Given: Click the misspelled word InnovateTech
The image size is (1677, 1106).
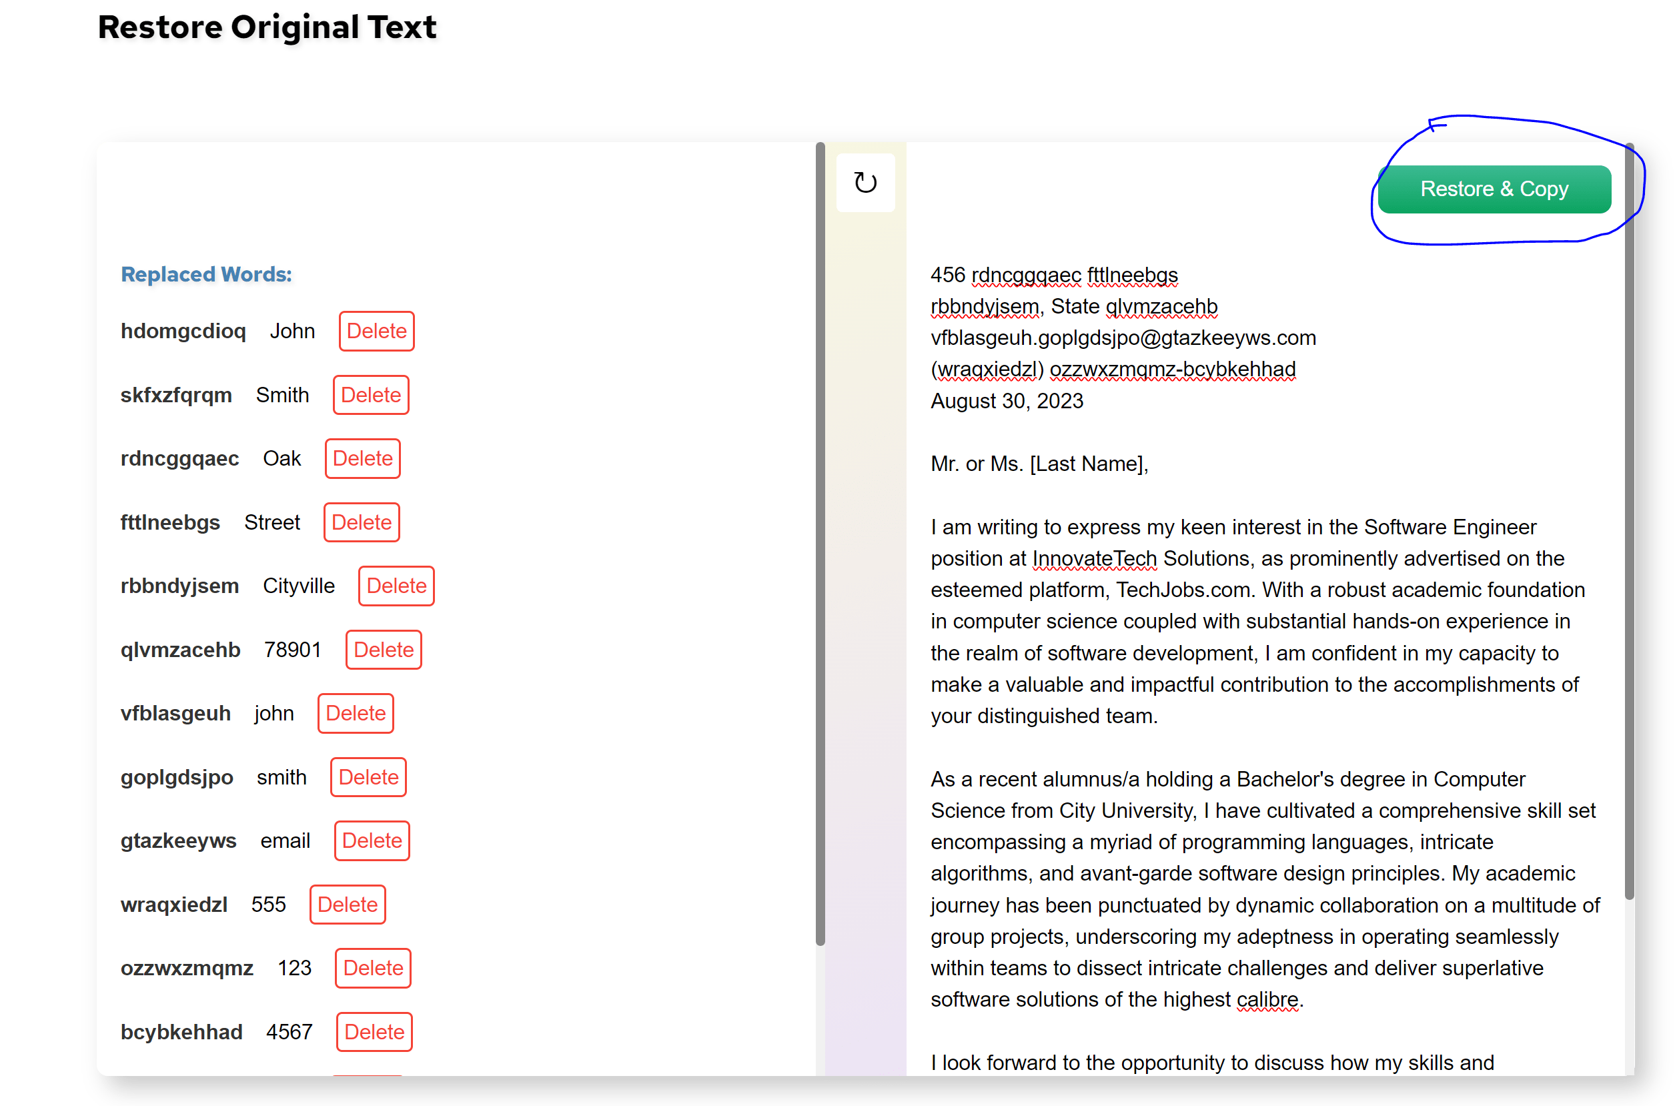Looking at the screenshot, I should click(1094, 558).
